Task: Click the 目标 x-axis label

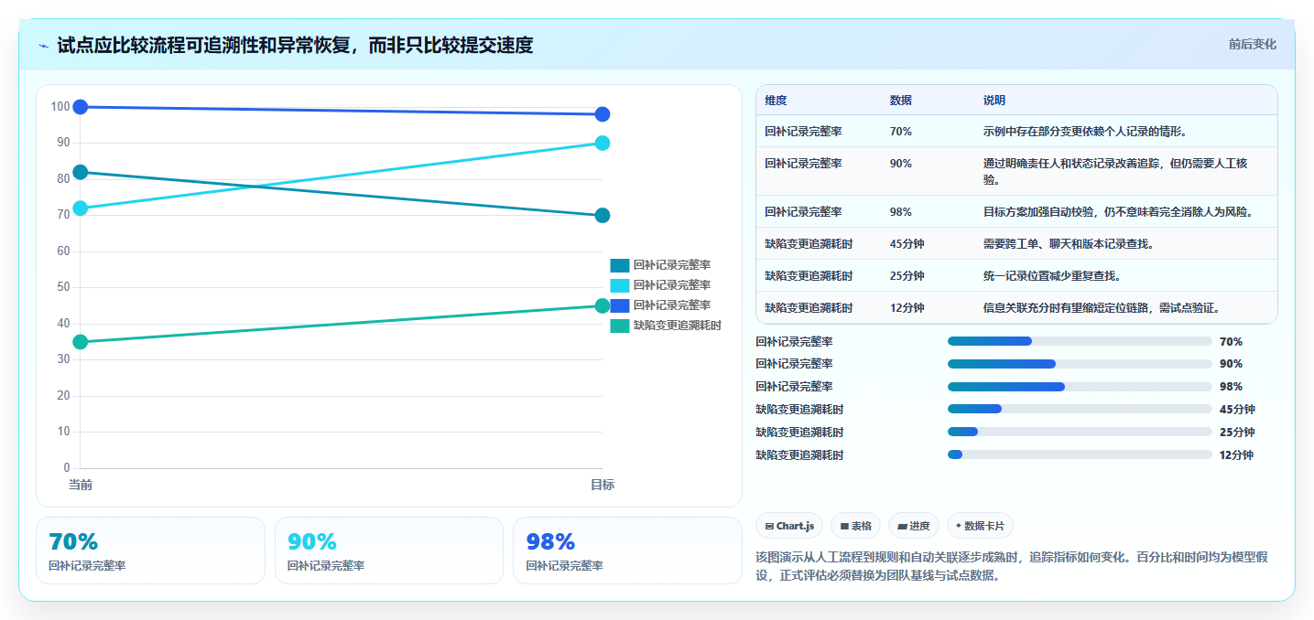Action: point(603,485)
